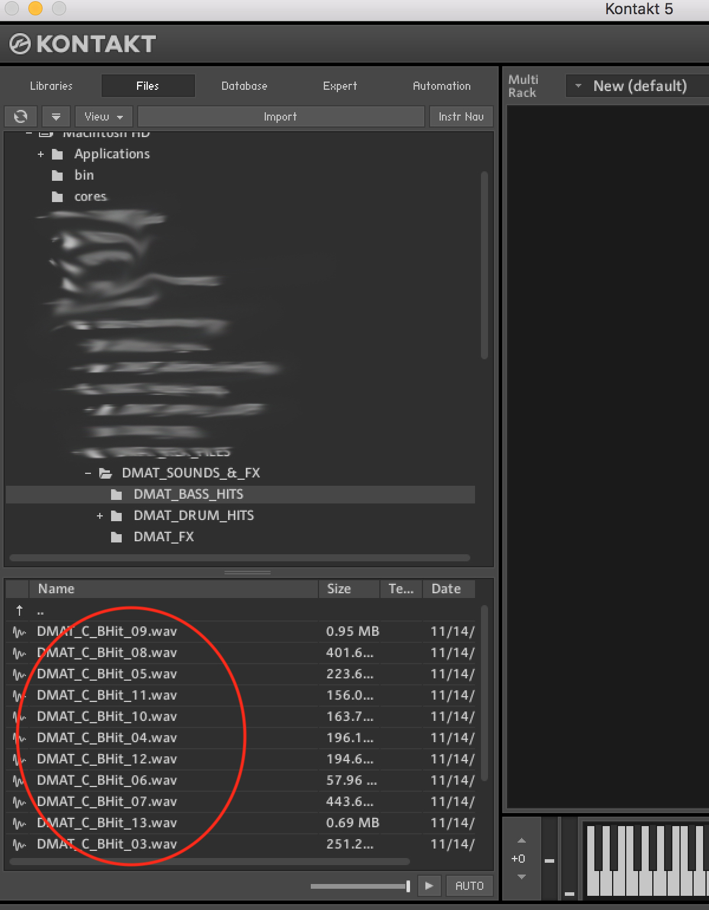
Task: Sort files by Date column
Action: coord(449,589)
